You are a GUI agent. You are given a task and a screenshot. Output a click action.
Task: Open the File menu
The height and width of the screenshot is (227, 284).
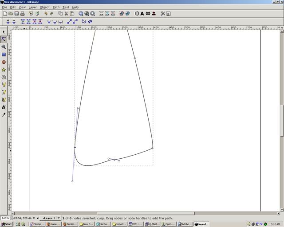click(4, 7)
